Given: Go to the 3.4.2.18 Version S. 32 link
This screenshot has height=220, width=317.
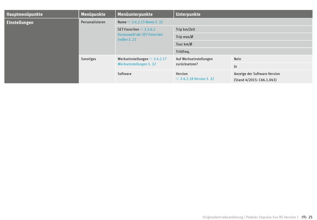Looking at the screenshot, I should (x=197, y=79).
